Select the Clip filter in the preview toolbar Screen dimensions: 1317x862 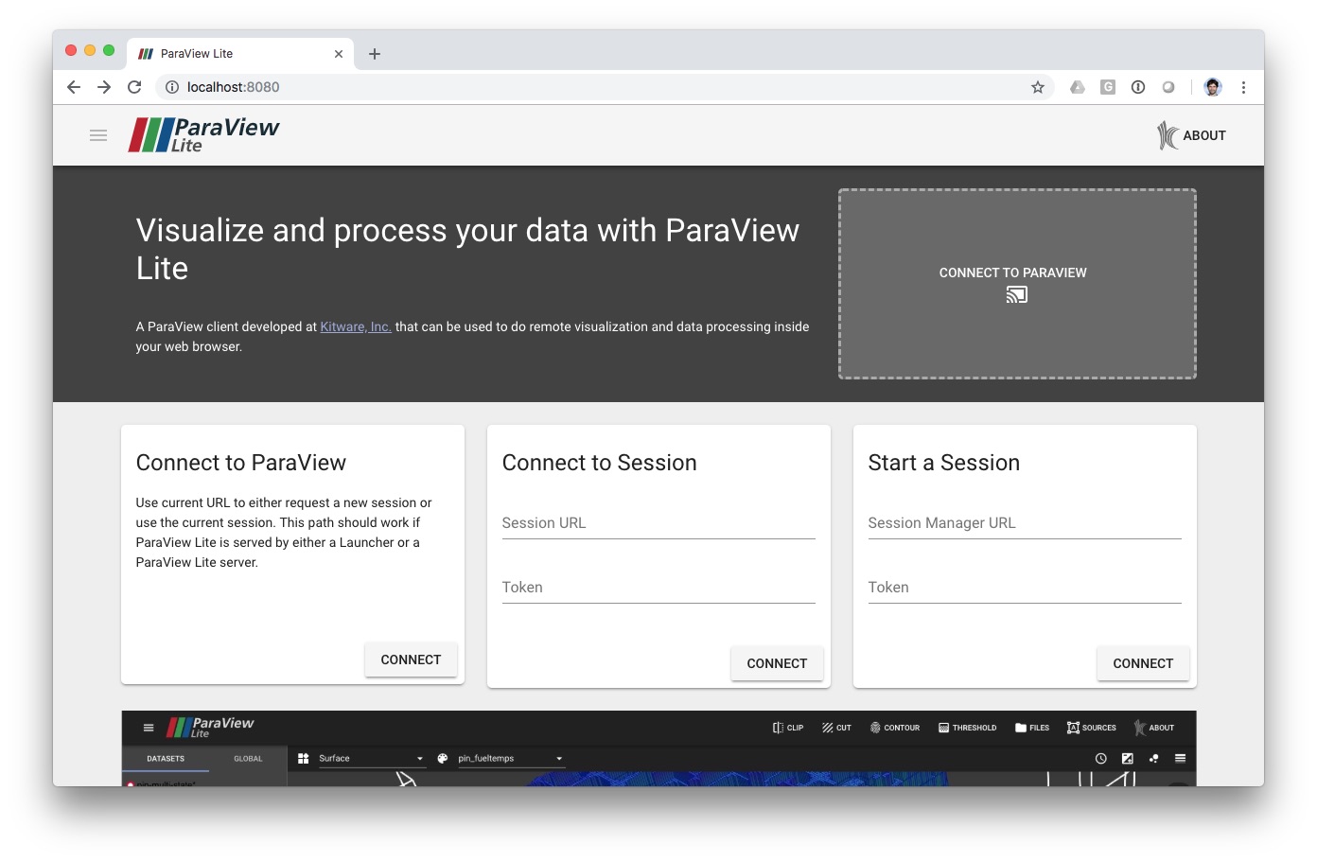787,728
